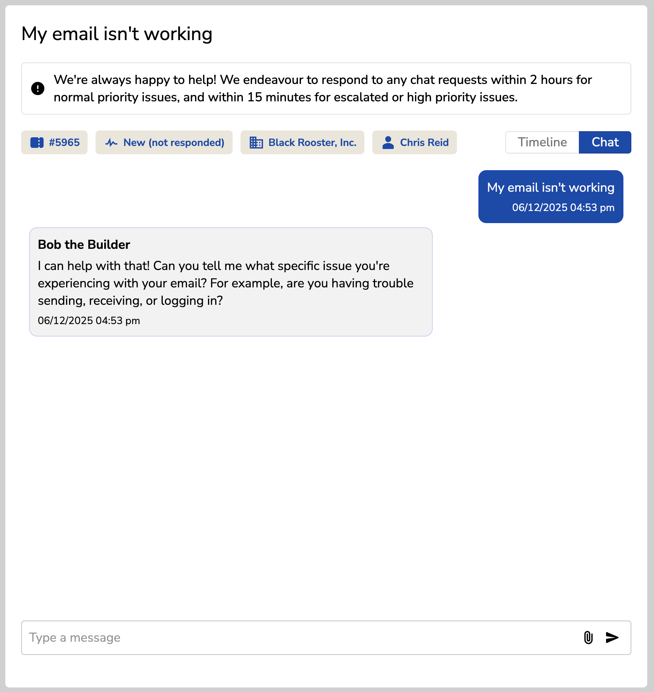Viewport: 654px width, 692px height.
Task: Send message with the arrow icon
Action: coord(612,638)
